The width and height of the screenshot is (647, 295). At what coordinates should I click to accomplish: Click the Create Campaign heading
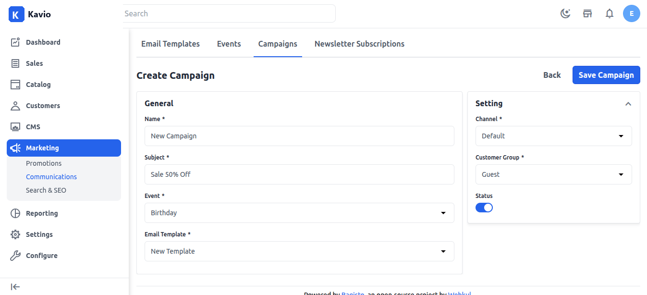click(175, 75)
